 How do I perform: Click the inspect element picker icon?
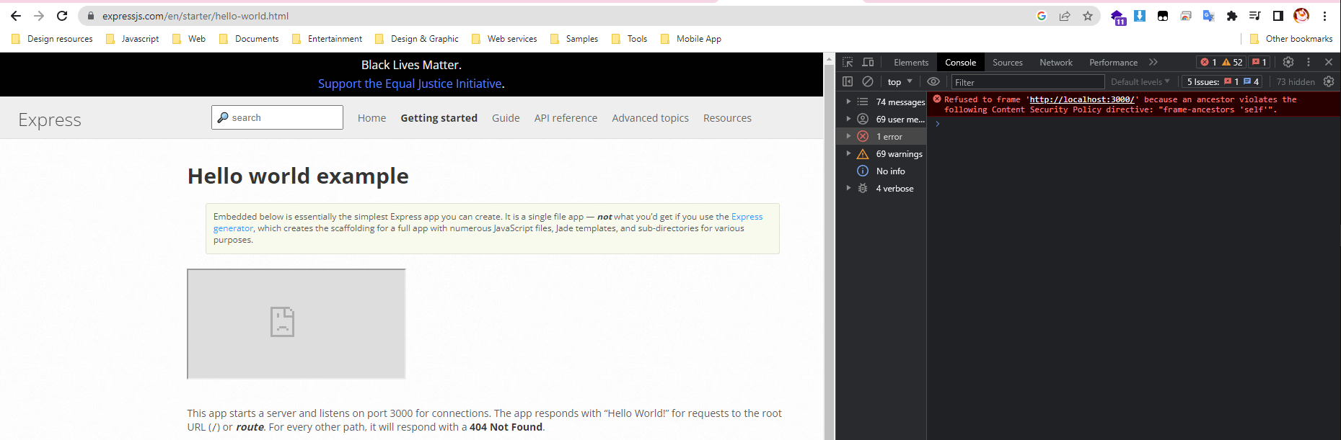[x=848, y=63]
